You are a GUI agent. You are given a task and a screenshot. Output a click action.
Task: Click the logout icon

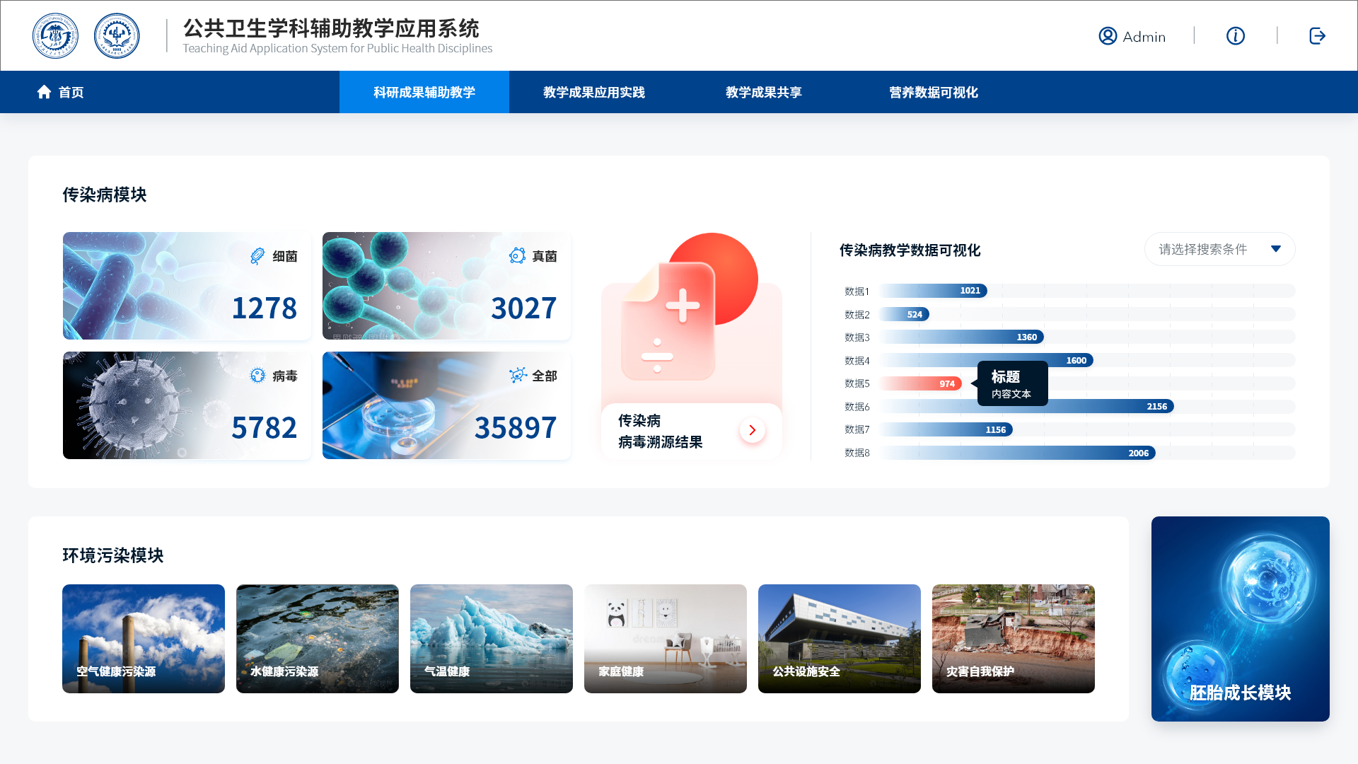point(1317,36)
